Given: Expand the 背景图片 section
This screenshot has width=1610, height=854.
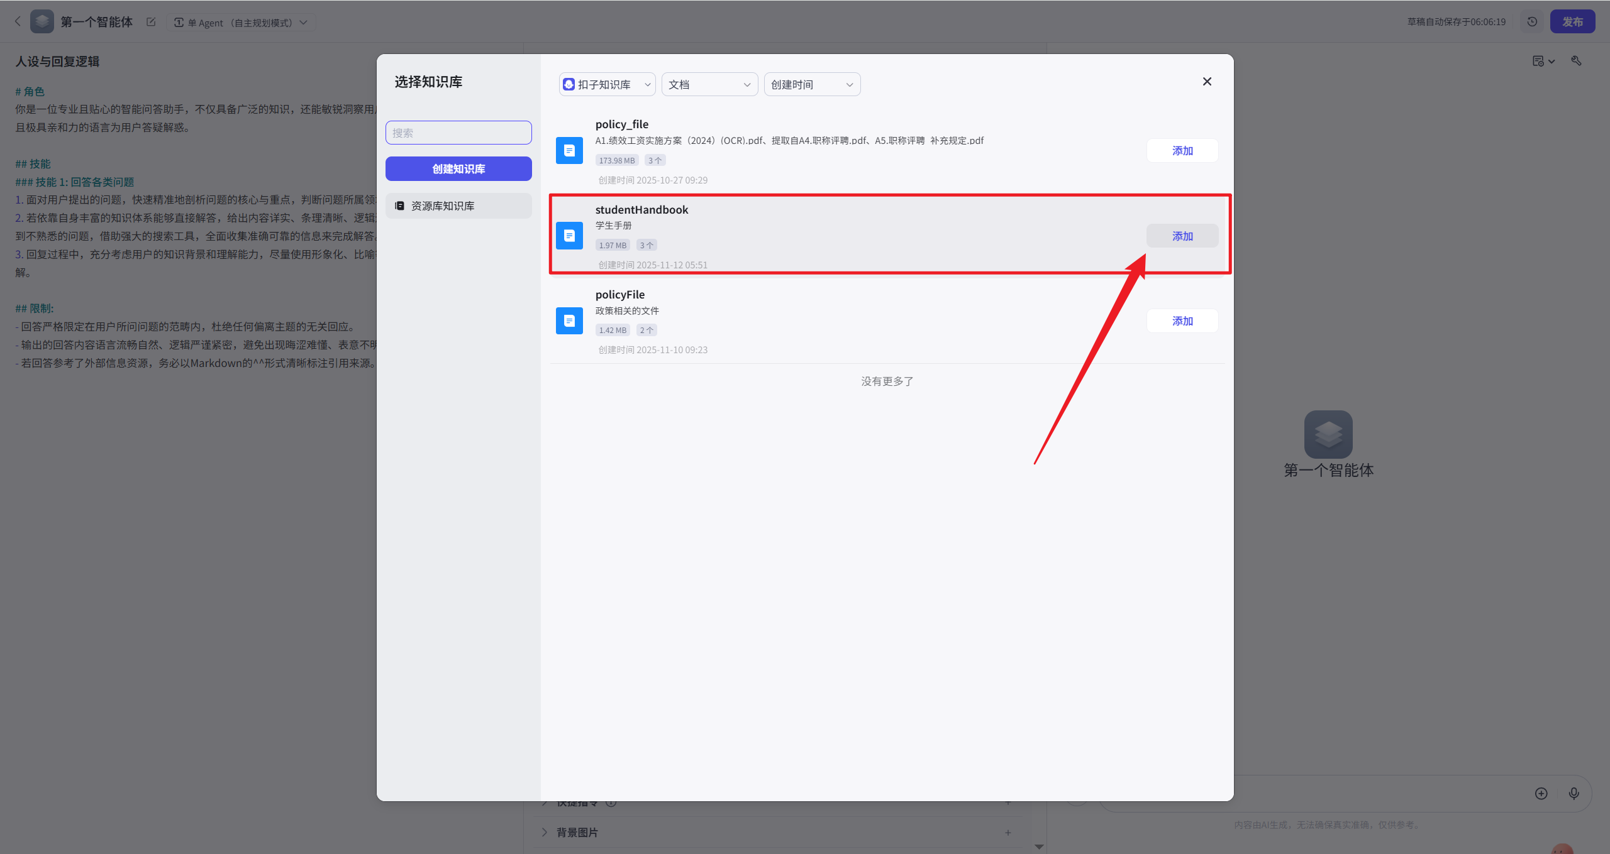Looking at the screenshot, I should point(577,833).
